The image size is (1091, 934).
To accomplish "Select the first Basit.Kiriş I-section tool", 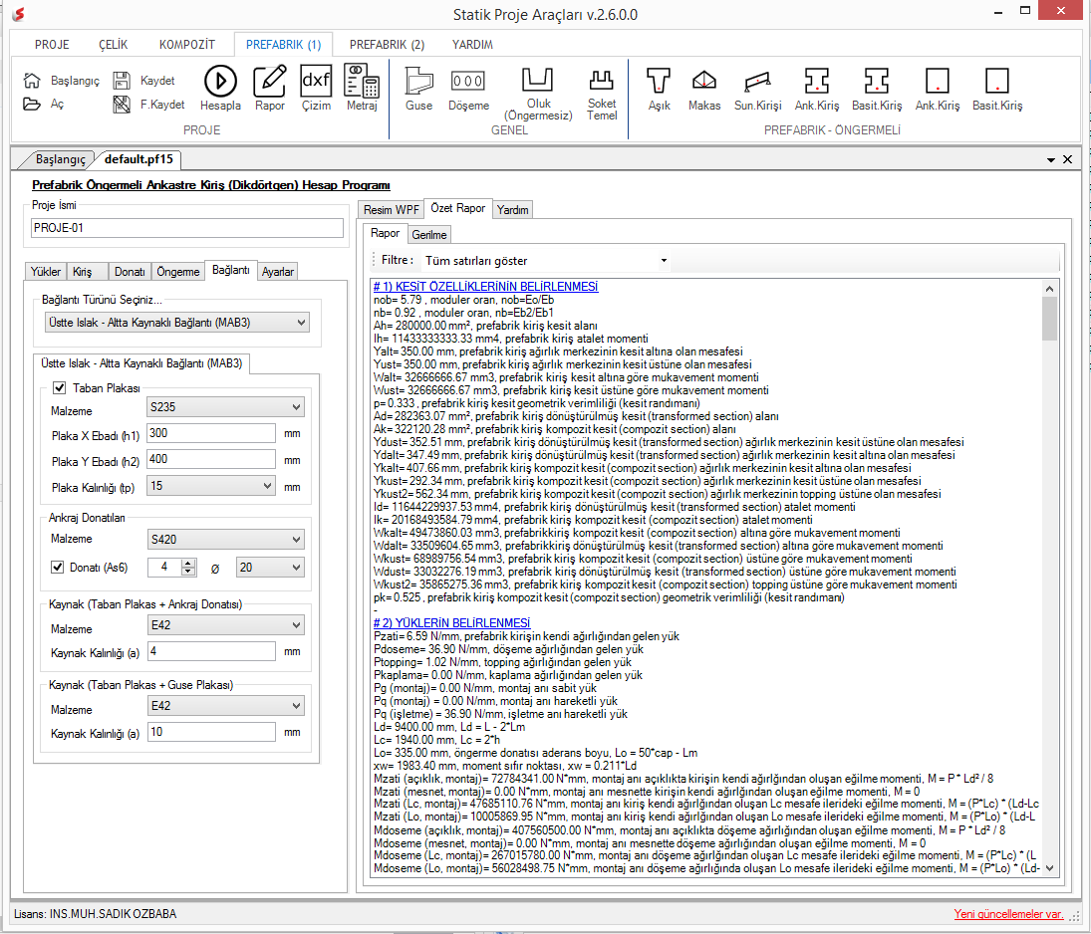I will coord(877,89).
